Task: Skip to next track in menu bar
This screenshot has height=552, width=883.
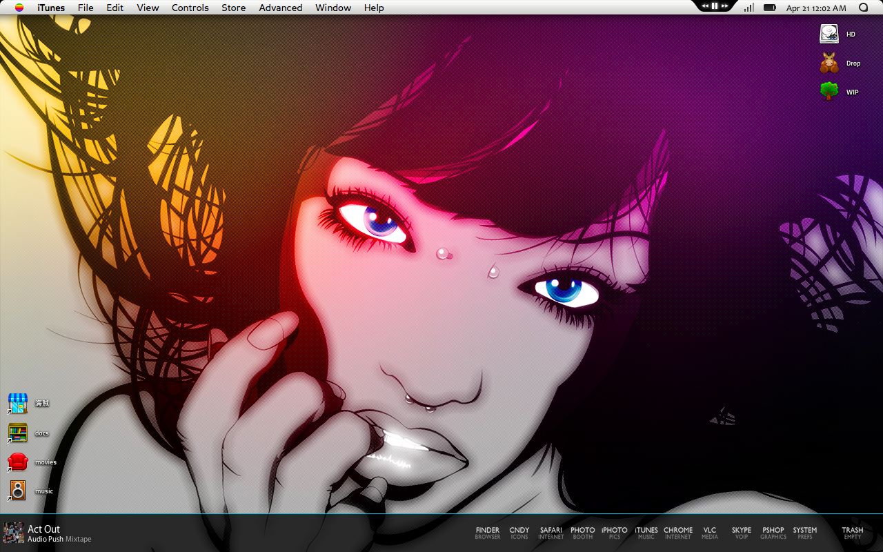Action: pyautogui.click(x=724, y=6)
